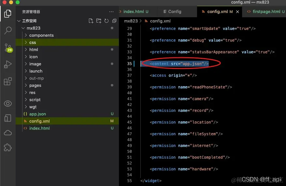Open the Explorer view in activity bar
286x186 pixels.
coord(8,14)
